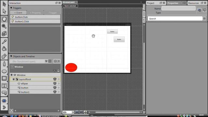The height and width of the screenshot is (117, 208).
Task: Switch to the Resources tab
Action: click(x=193, y=3)
